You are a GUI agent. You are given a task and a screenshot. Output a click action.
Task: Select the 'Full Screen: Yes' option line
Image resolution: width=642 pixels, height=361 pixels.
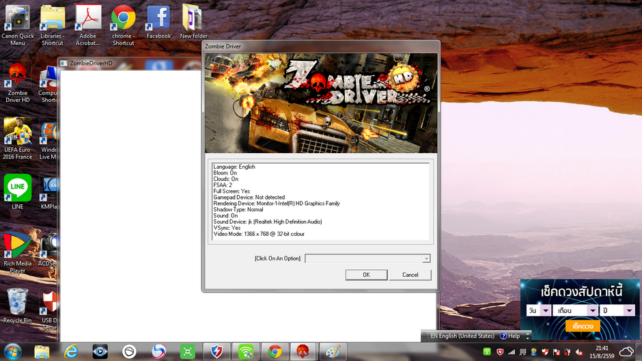pyautogui.click(x=232, y=191)
